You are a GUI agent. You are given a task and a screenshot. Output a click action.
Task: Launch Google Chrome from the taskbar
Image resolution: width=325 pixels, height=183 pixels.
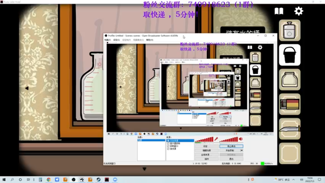click(x=49, y=179)
